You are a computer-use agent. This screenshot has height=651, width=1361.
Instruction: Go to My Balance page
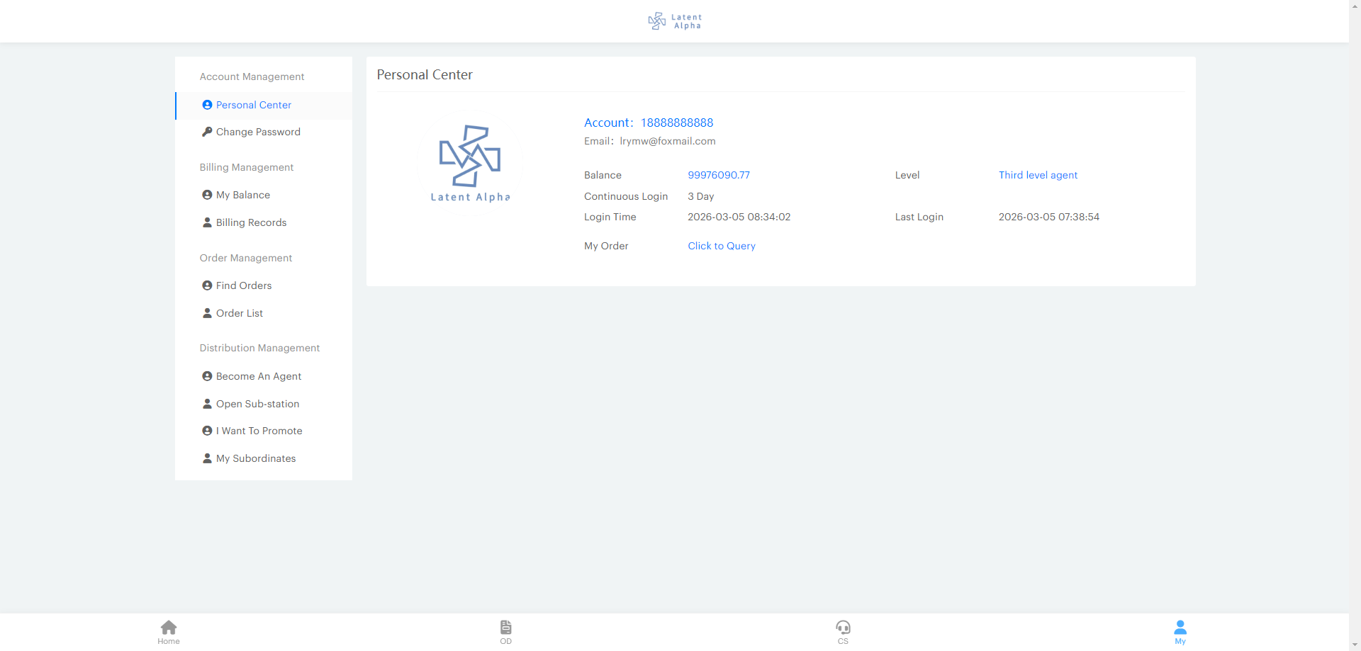click(242, 195)
